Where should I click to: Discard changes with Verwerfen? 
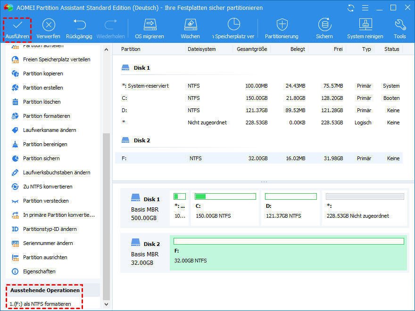[x=49, y=29]
